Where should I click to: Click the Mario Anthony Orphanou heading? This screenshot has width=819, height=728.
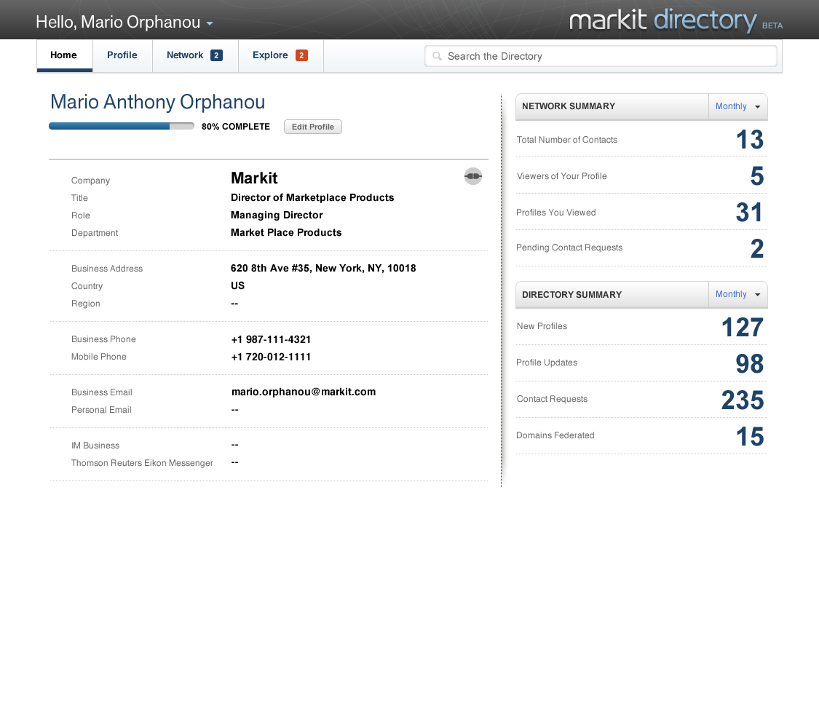[x=158, y=102]
